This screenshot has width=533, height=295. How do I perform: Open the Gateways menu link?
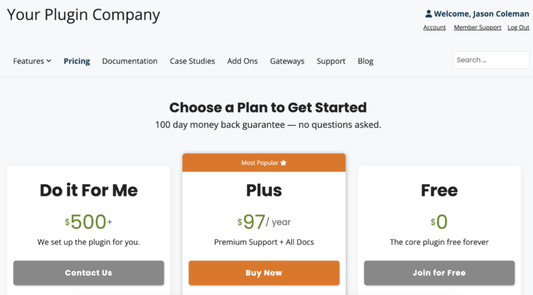point(287,61)
